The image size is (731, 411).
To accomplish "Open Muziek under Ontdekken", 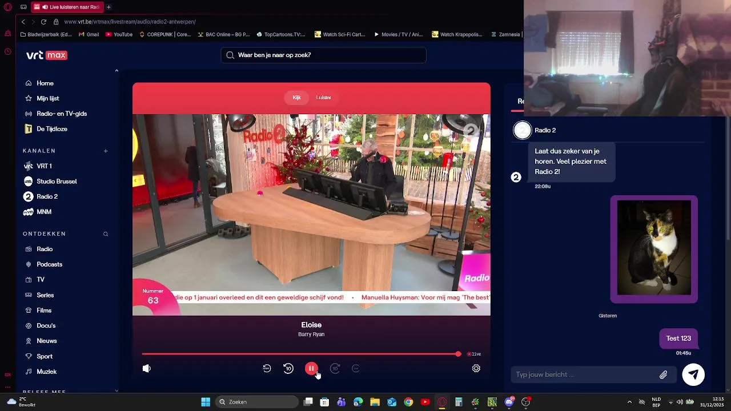I will 47,372.
